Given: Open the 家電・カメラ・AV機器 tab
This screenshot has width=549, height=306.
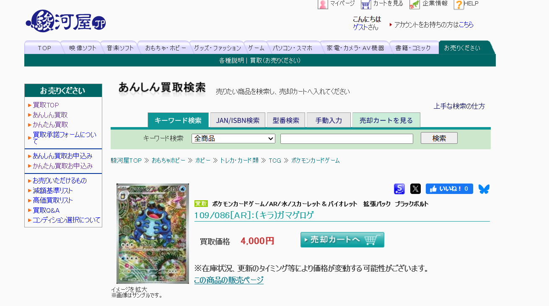Looking at the screenshot, I should (x=355, y=48).
